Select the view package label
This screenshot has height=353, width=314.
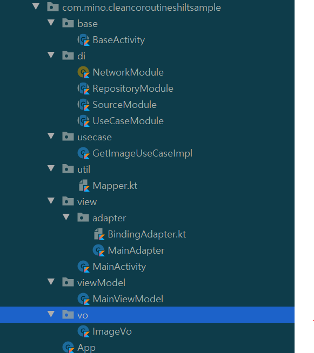[x=87, y=202]
